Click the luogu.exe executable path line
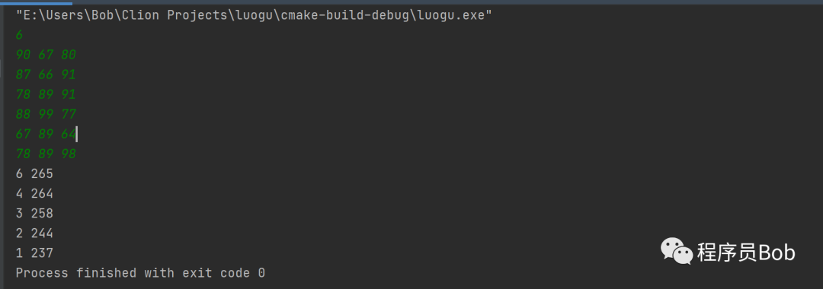This screenshot has height=289, width=823. (x=254, y=15)
